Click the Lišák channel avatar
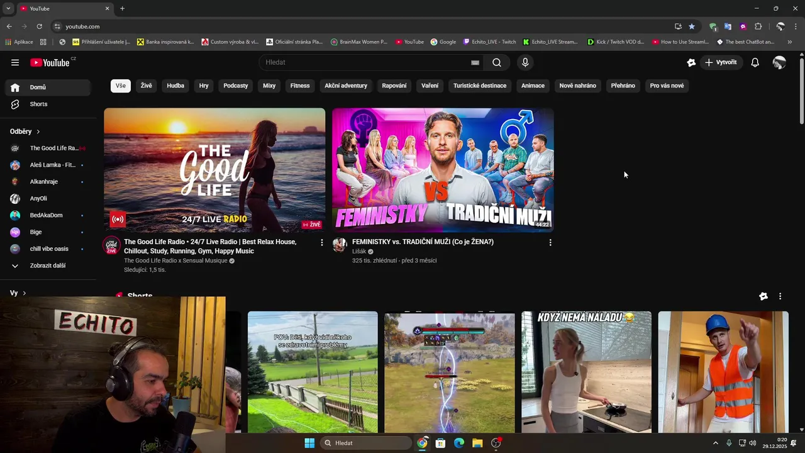Image resolution: width=805 pixels, height=453 pixels. pos(340,245)
